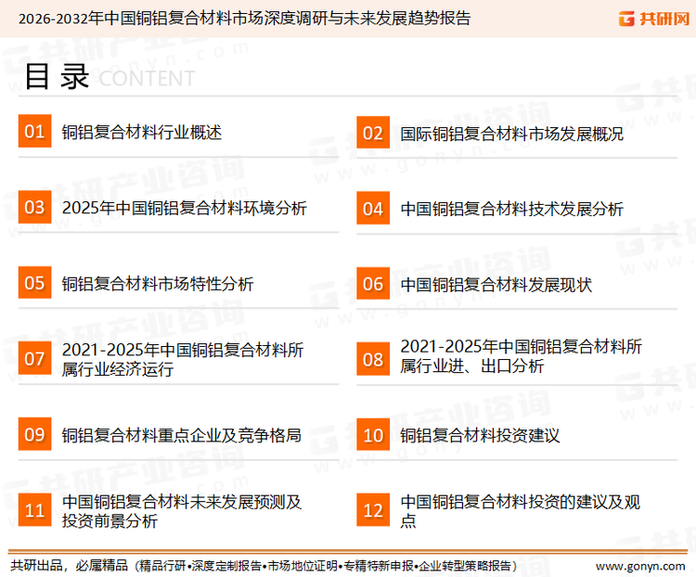Viewport: 696px width, 577px height.
Task: Click the 共研网 logo at top right
Action: 654,19
